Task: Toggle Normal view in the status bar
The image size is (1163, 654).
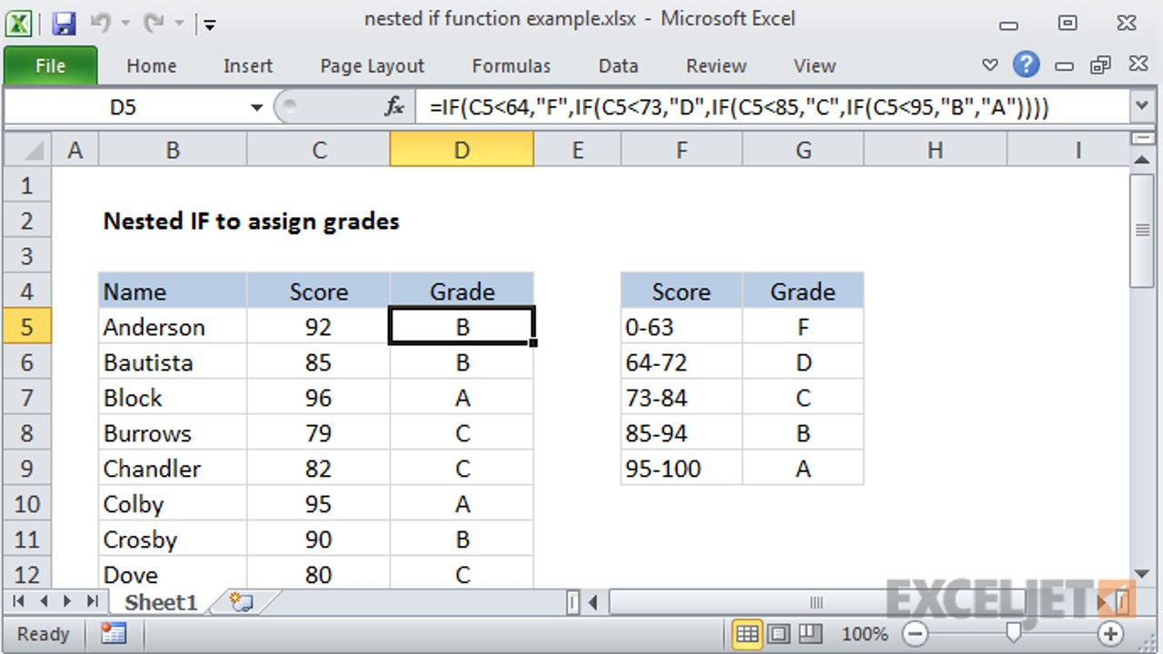Action: coord(747,633)
